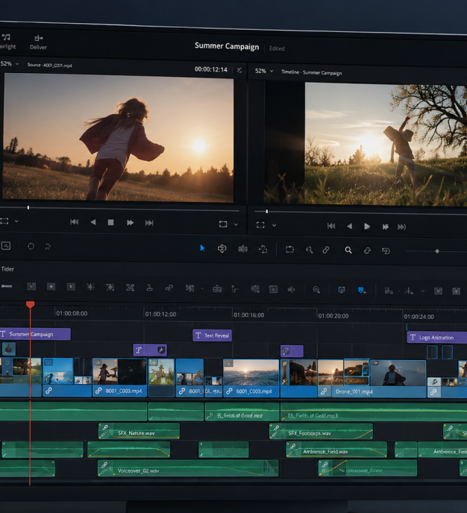The width and height of the screenshot is (467, 513).
Task: Expand the source viewer 52% zoom dropdown
Action: 10,63
